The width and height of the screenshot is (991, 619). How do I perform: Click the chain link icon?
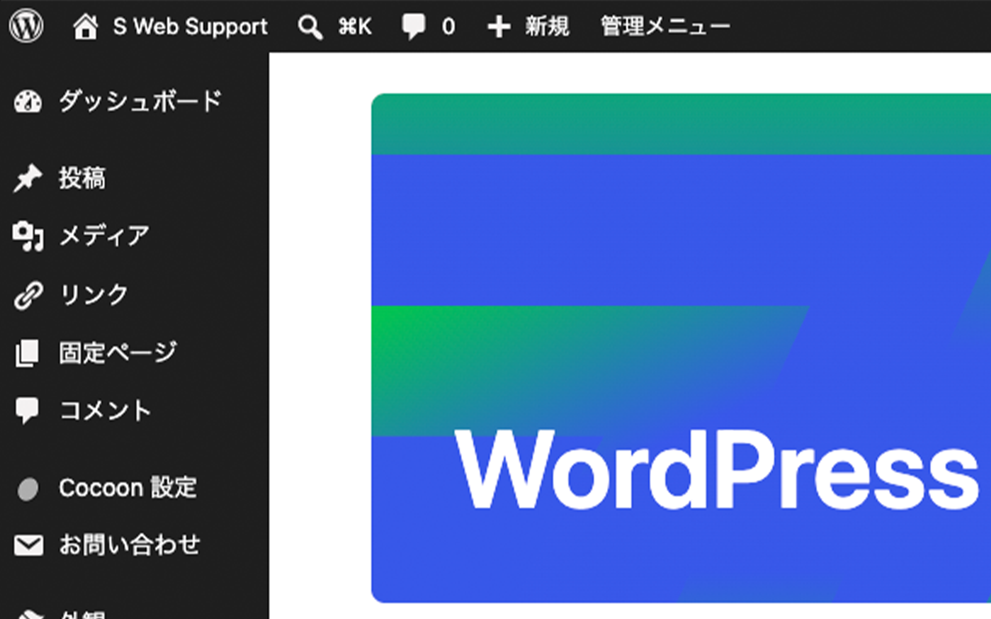coord(28,295)
